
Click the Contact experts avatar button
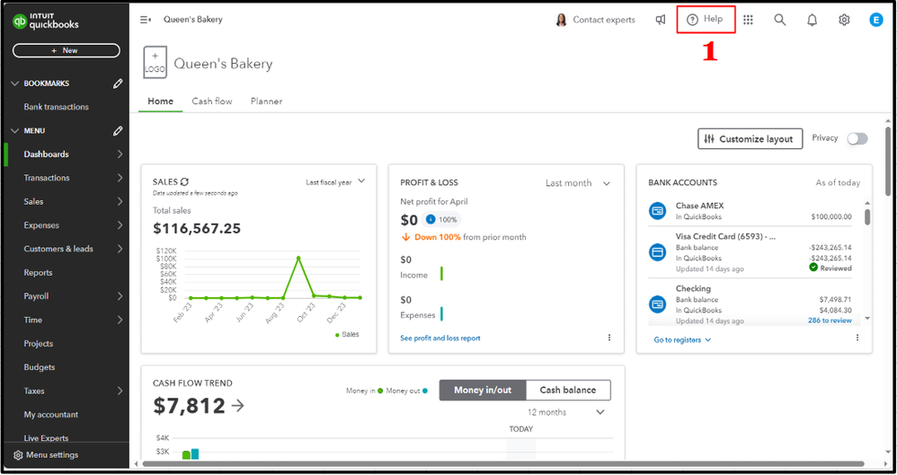pyautogui.click(x=595, y=20)
